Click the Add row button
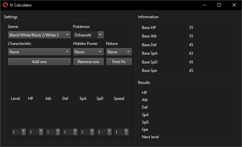This screenshot has width=242, height=147. [x=39, y=61]
